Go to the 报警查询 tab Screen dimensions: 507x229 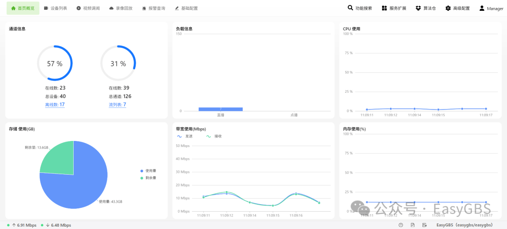click(x=153, y=8)
